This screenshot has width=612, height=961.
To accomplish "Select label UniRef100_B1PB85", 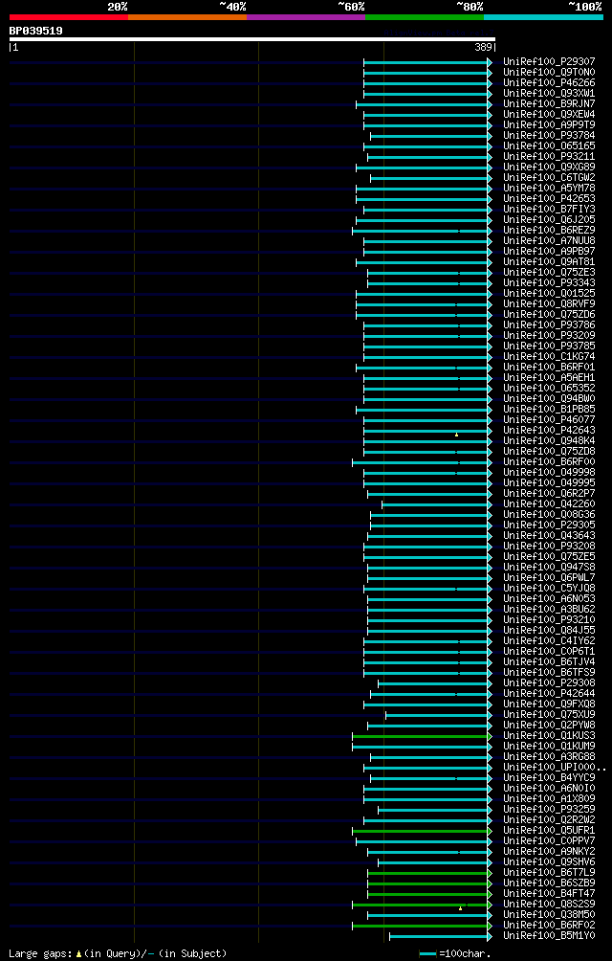I will [549, 410].
